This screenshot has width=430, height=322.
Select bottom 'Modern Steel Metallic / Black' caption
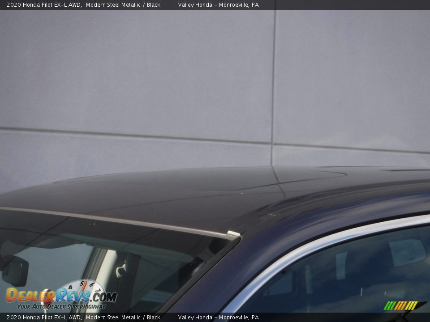(x=123, y=318)
